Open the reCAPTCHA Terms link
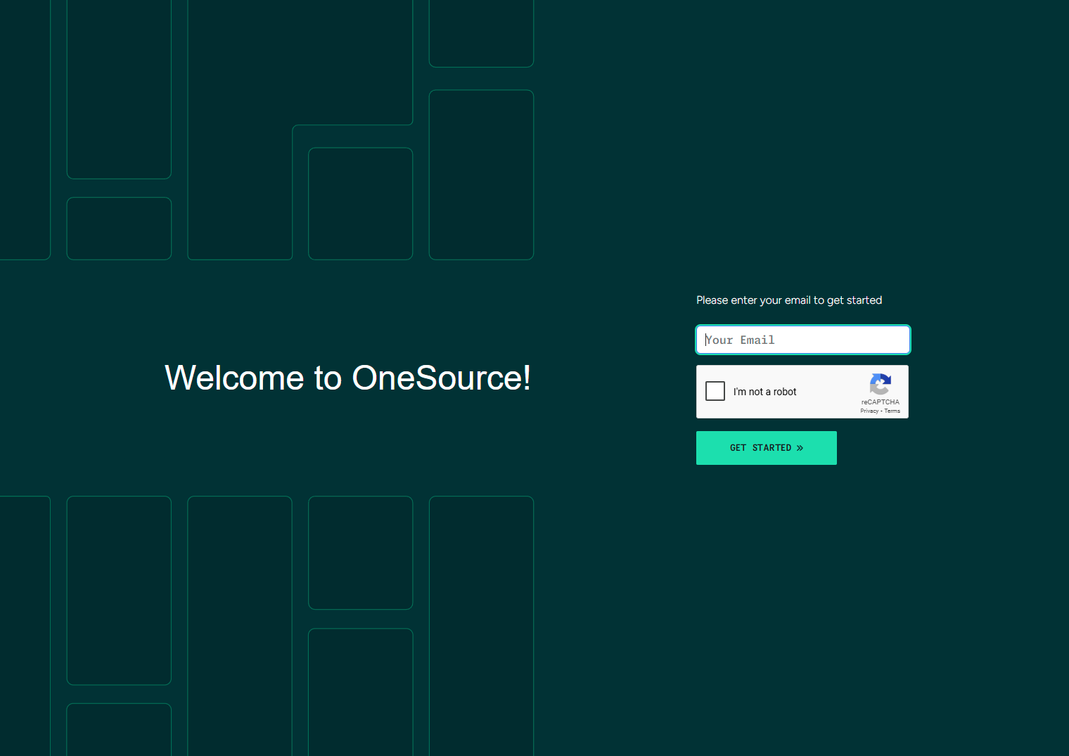1069x756 pixels. pyautogui.click(x=892, y=411)
